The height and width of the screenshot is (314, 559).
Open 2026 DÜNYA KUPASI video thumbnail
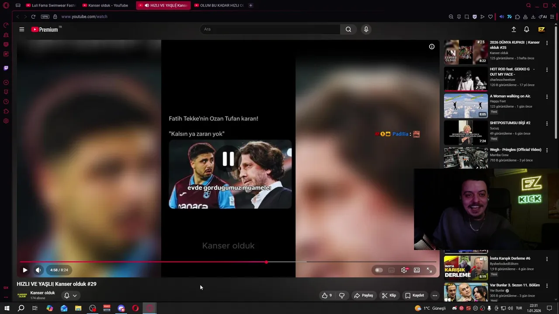(x=466, y=52)
